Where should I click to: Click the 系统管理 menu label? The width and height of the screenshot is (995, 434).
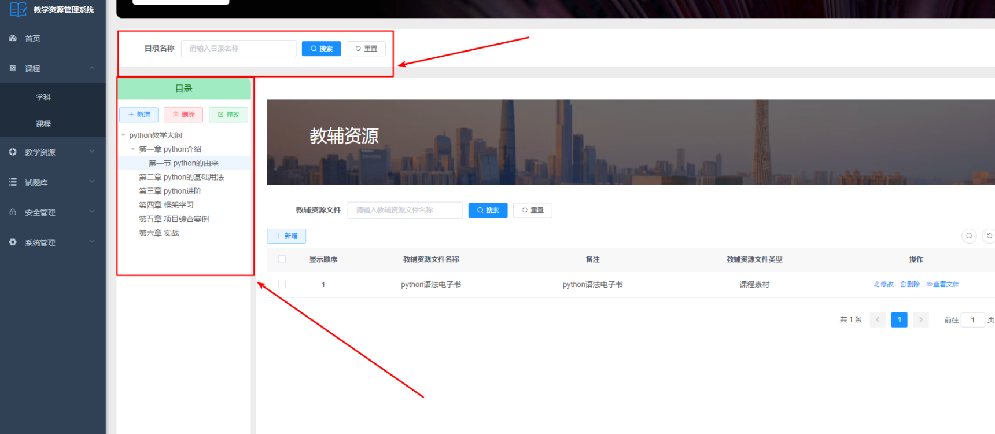pyautogui.click(x=40, y=242)
